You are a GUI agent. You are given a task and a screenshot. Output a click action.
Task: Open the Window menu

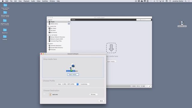point(52,1)
